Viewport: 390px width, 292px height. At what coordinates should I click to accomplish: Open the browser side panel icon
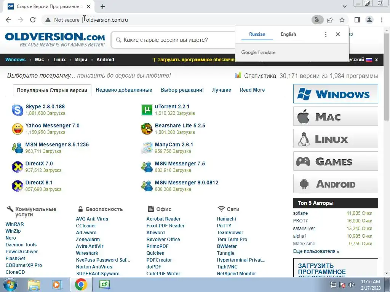(357, 20)
